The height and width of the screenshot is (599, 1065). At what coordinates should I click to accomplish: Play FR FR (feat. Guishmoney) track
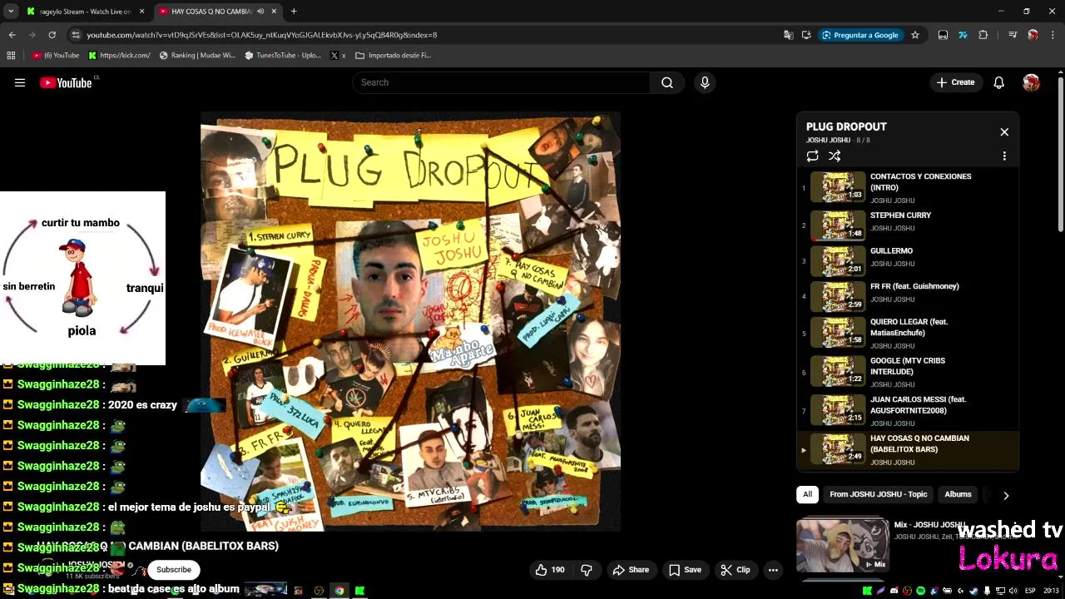tap(909, 296)
